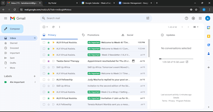The width and height of the screenshot is (213, 112).
Task: Switch to the Primary tab
Action: click(60, 35)
